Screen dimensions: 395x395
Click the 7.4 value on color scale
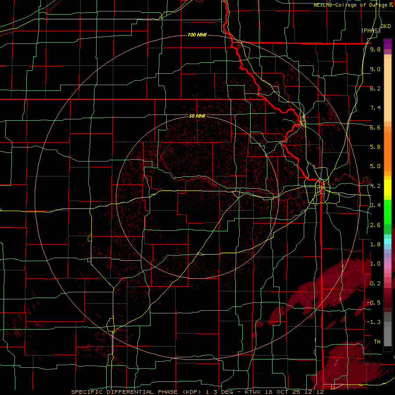375,108
